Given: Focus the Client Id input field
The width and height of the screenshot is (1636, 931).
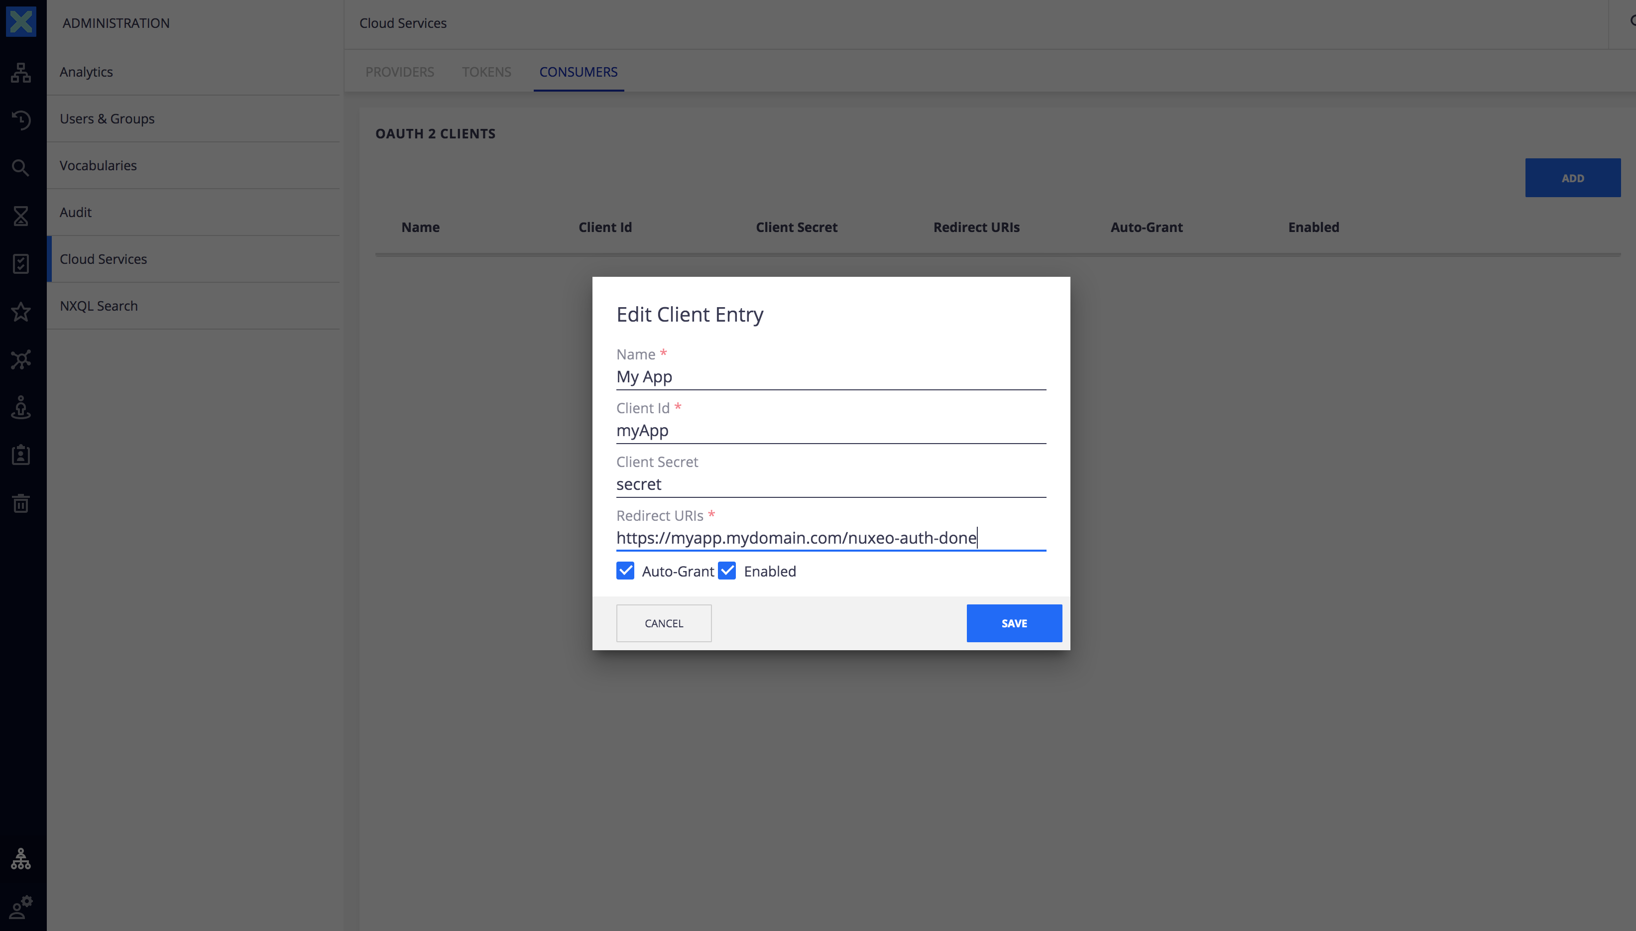Looking at the screenshot, I should coord(831,430).
